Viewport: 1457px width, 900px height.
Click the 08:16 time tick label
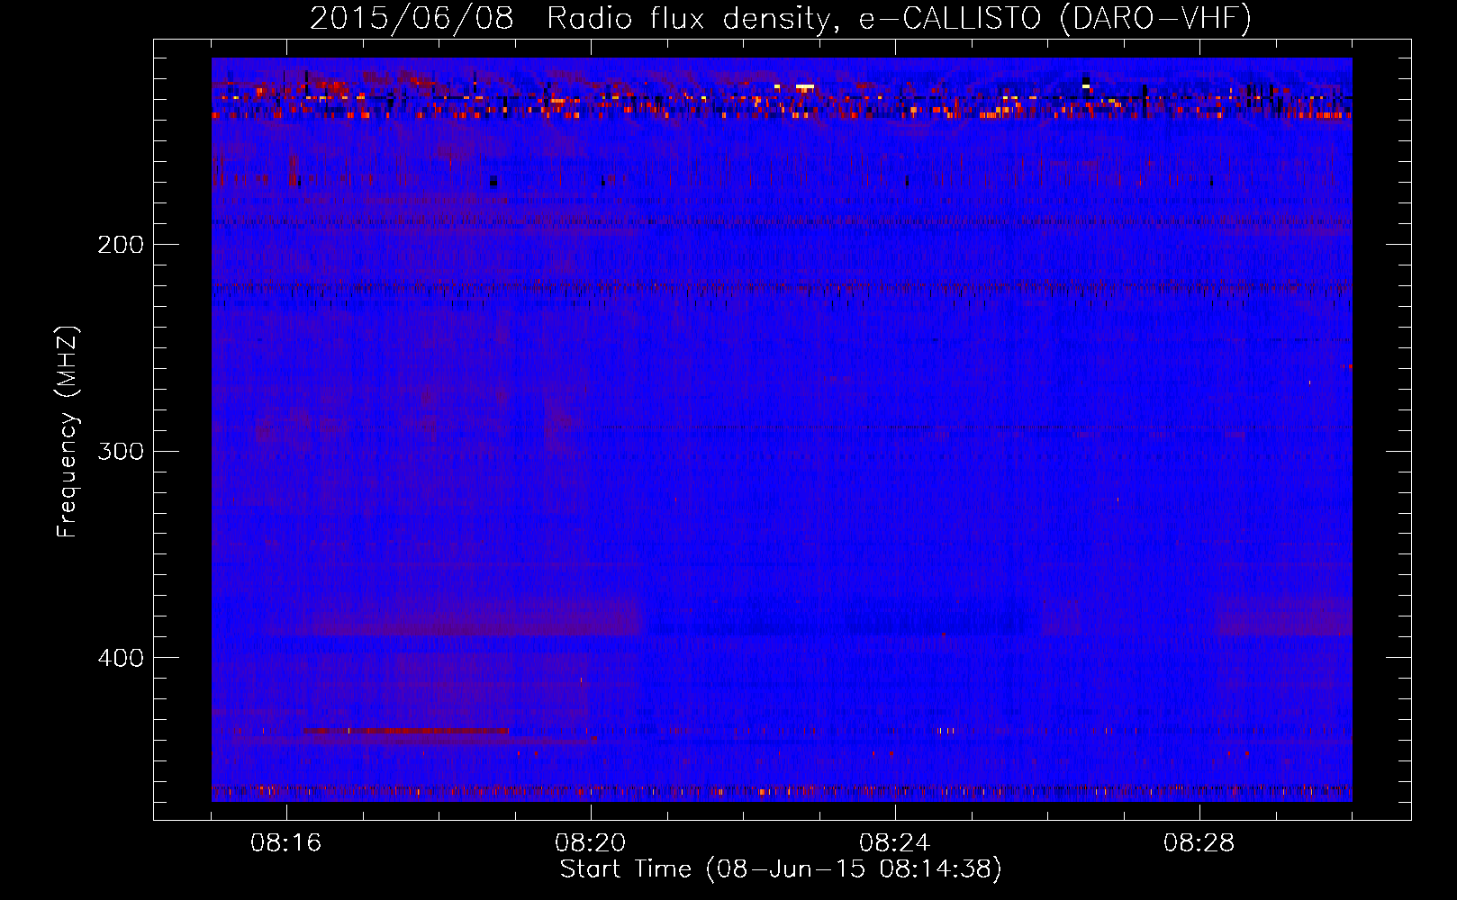point(286,843)
